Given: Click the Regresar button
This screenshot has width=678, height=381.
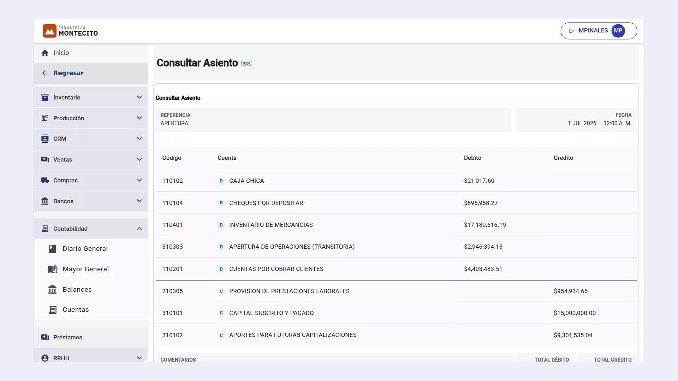Looking at the screenshot, I should 91,73.
